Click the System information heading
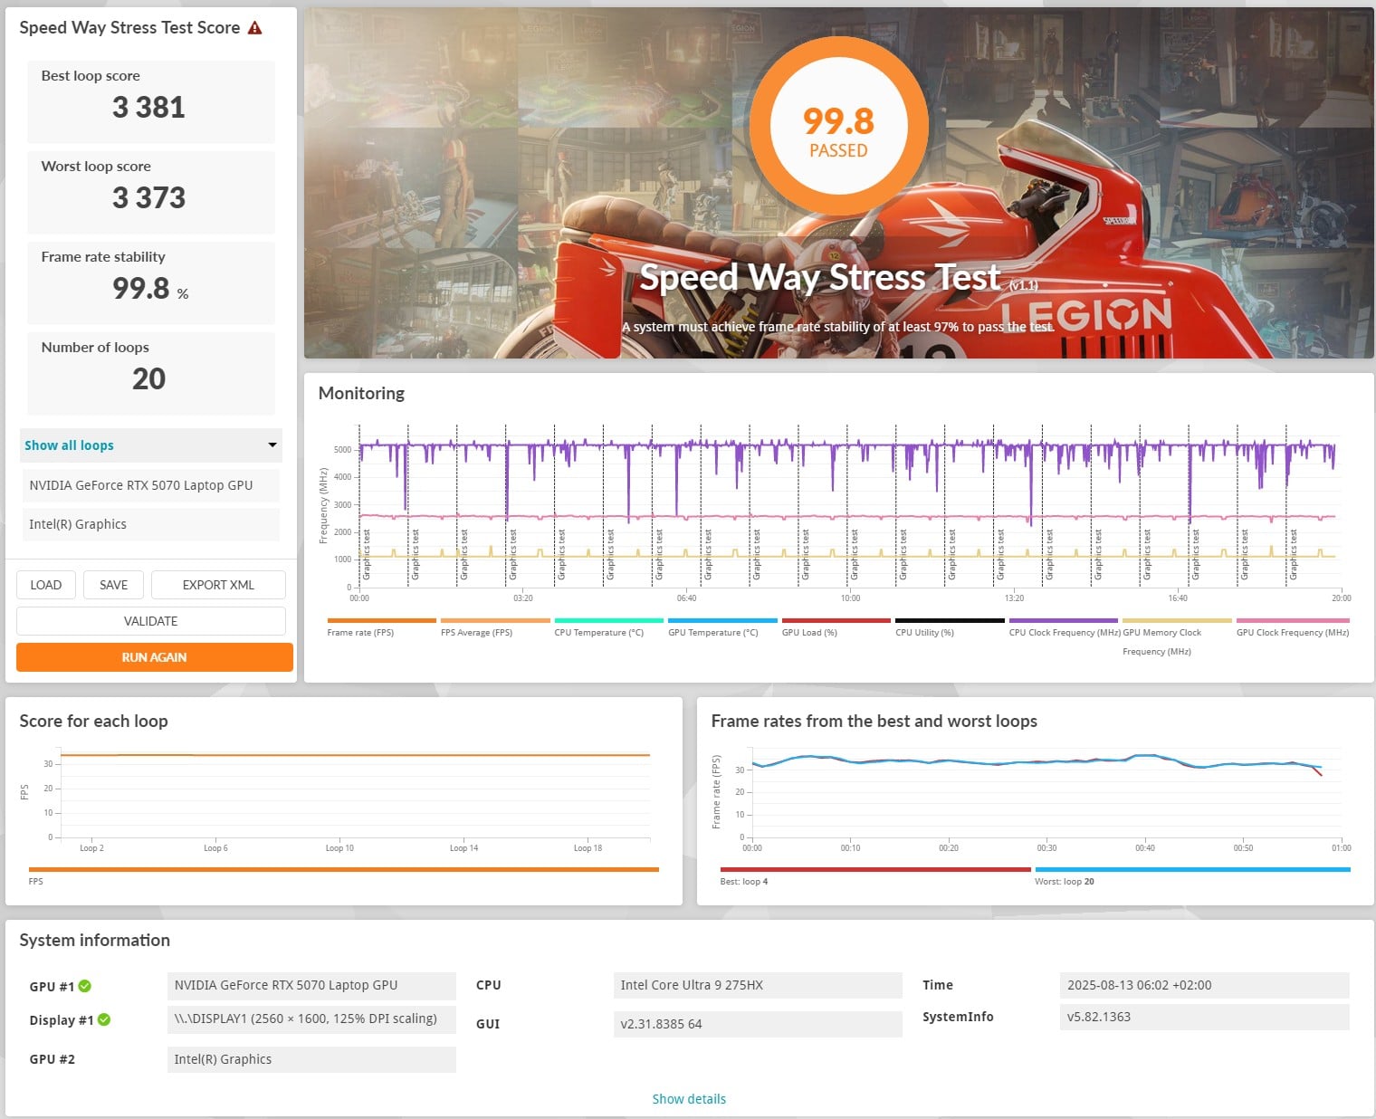 (x=94, y=940)
